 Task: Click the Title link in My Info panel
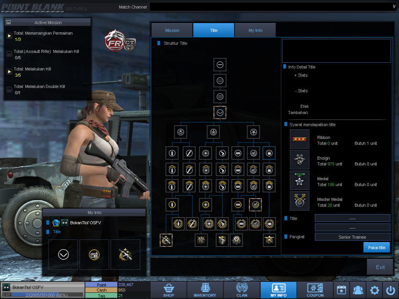[x=57, y=232]
